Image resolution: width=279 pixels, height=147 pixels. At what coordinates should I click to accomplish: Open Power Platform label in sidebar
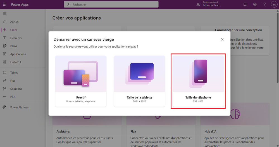(x=20, y=107)
